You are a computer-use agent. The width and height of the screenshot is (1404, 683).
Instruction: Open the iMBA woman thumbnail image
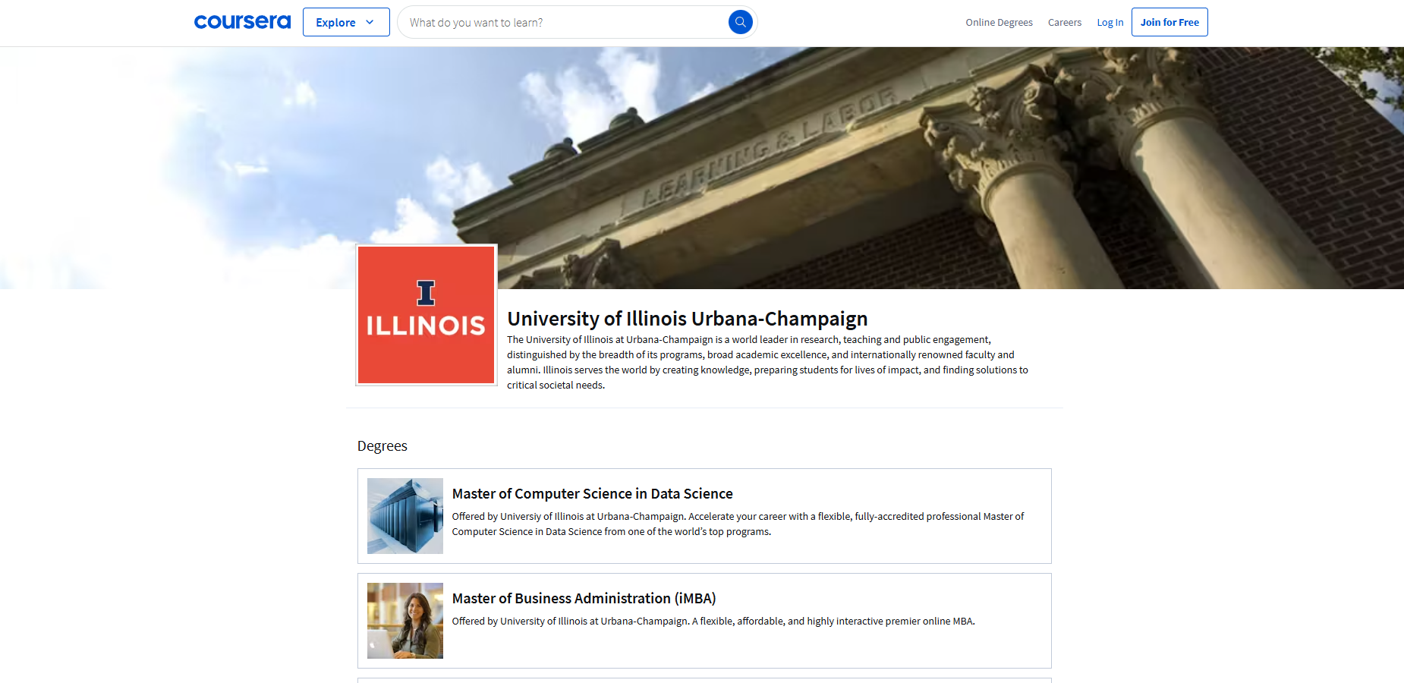pyautogui.click(x=405, y=621)
